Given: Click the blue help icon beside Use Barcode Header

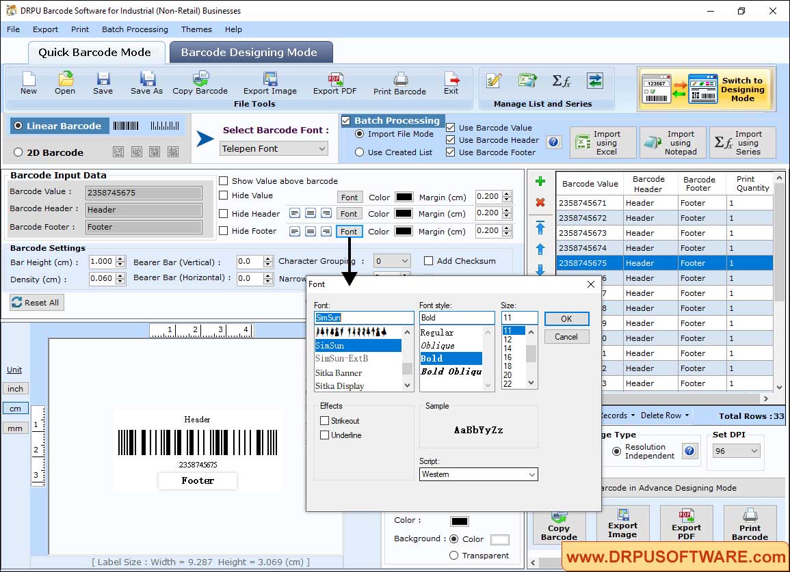Looking at the screenshot, I should [x=553, y=142].
